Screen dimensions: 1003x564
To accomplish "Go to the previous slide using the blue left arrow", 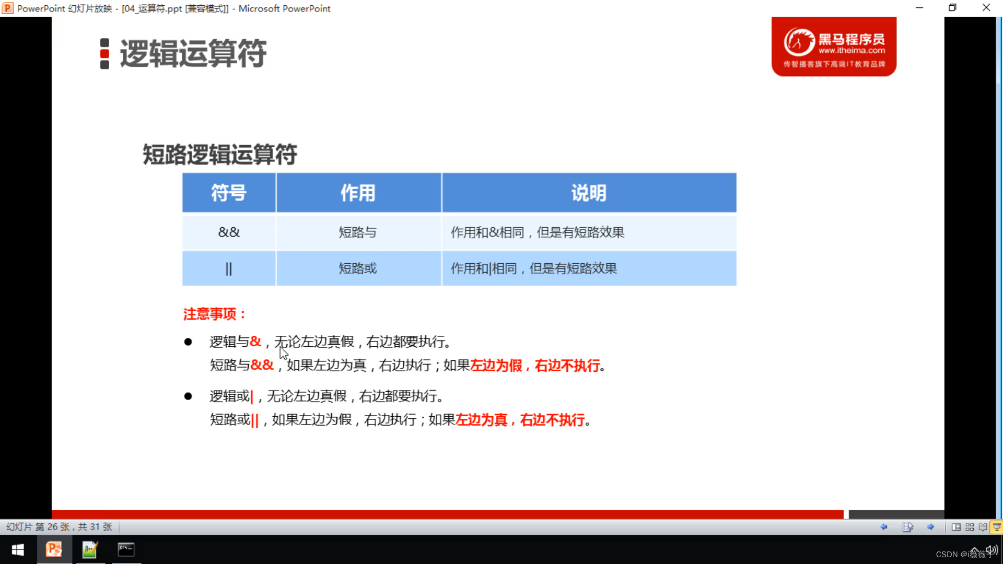I will [x=884, y=527].
